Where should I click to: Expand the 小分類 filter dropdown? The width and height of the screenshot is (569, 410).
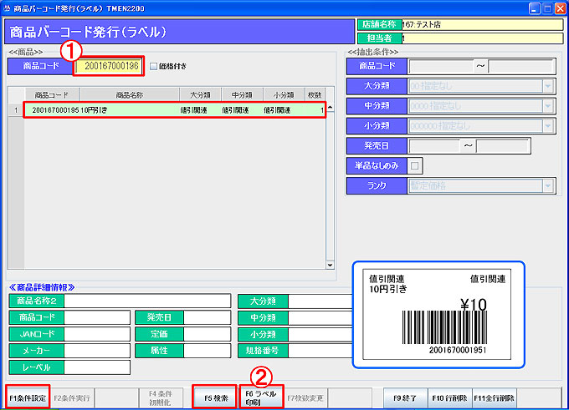coord(547,126)
